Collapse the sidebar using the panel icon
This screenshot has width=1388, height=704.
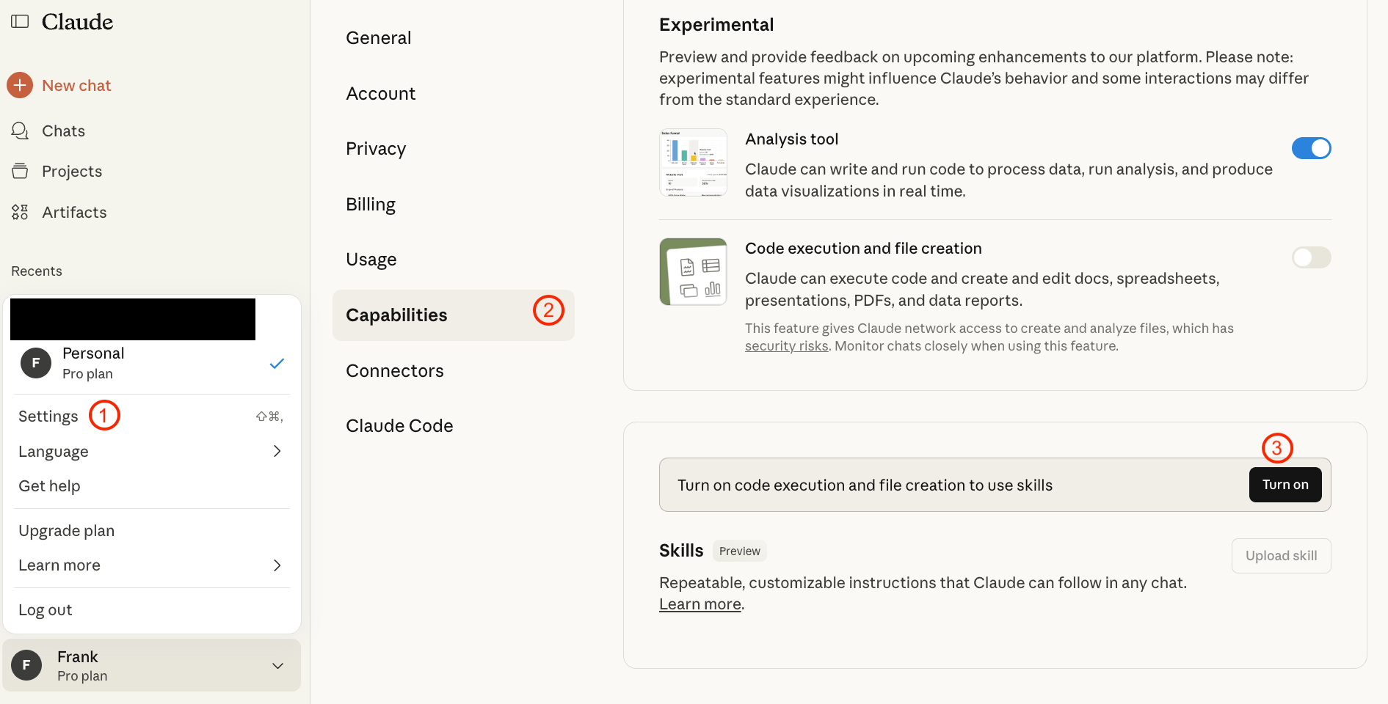click(20, 21)
